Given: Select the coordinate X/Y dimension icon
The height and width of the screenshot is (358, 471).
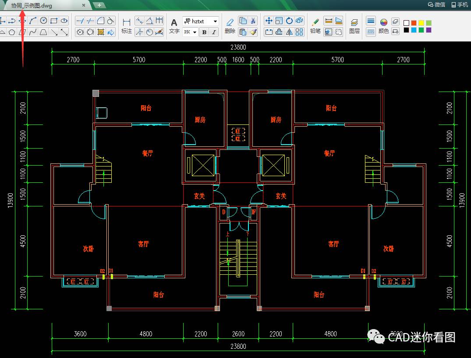Looking at the screenshot, I should [x=139, y=32].
